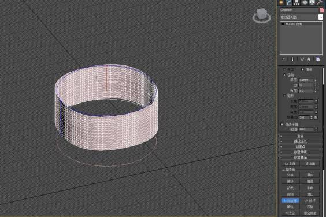Click the 规则 ruled surface button
This screenshot has width=326, height=217.
click(290, 194)
